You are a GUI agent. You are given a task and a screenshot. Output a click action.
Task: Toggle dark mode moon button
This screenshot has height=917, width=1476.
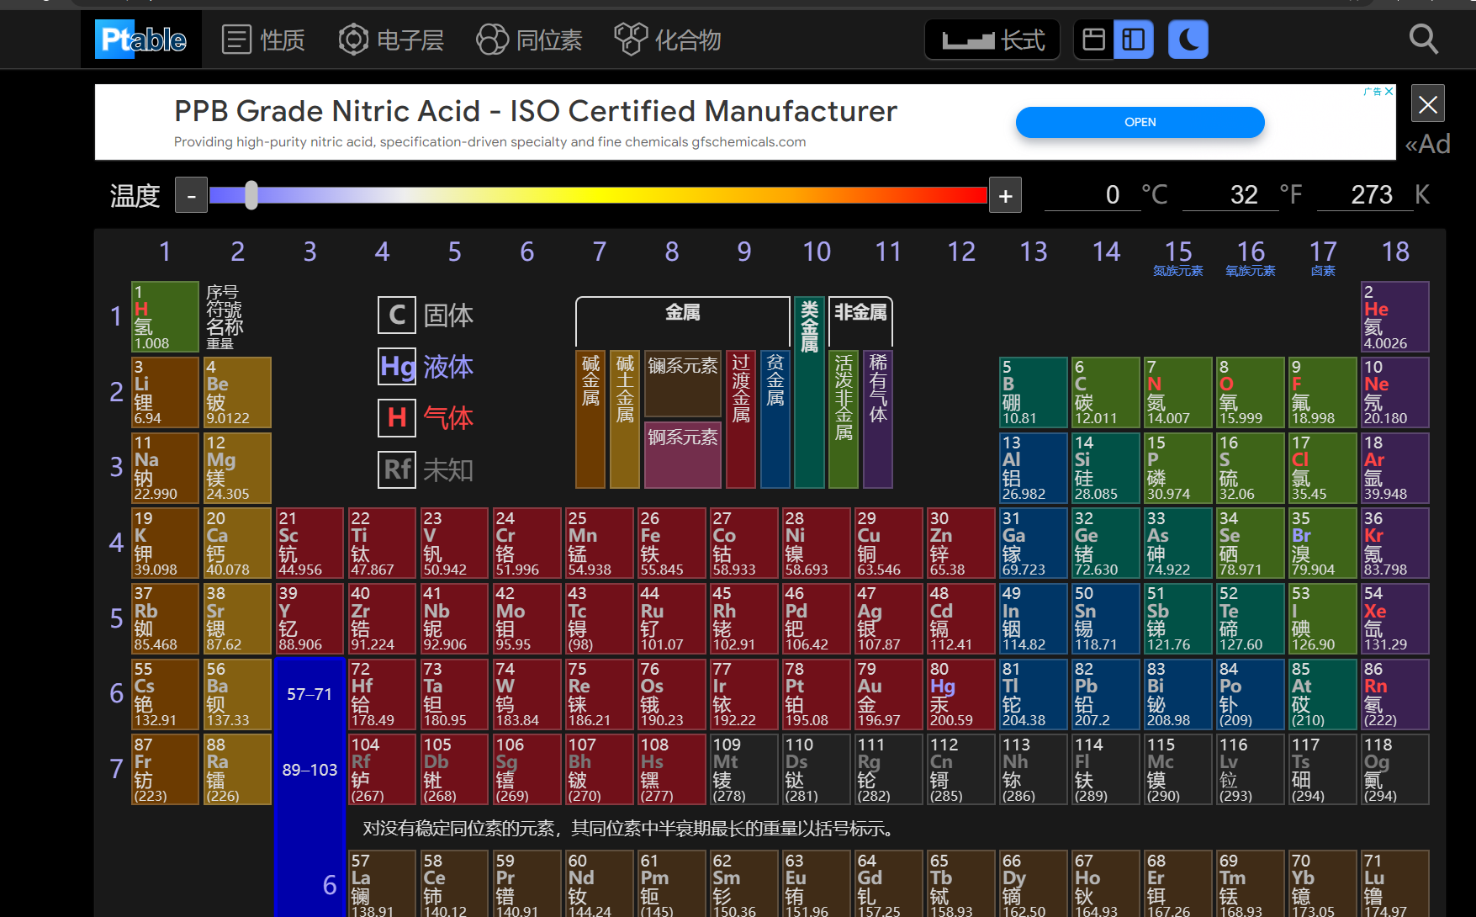1188,40
